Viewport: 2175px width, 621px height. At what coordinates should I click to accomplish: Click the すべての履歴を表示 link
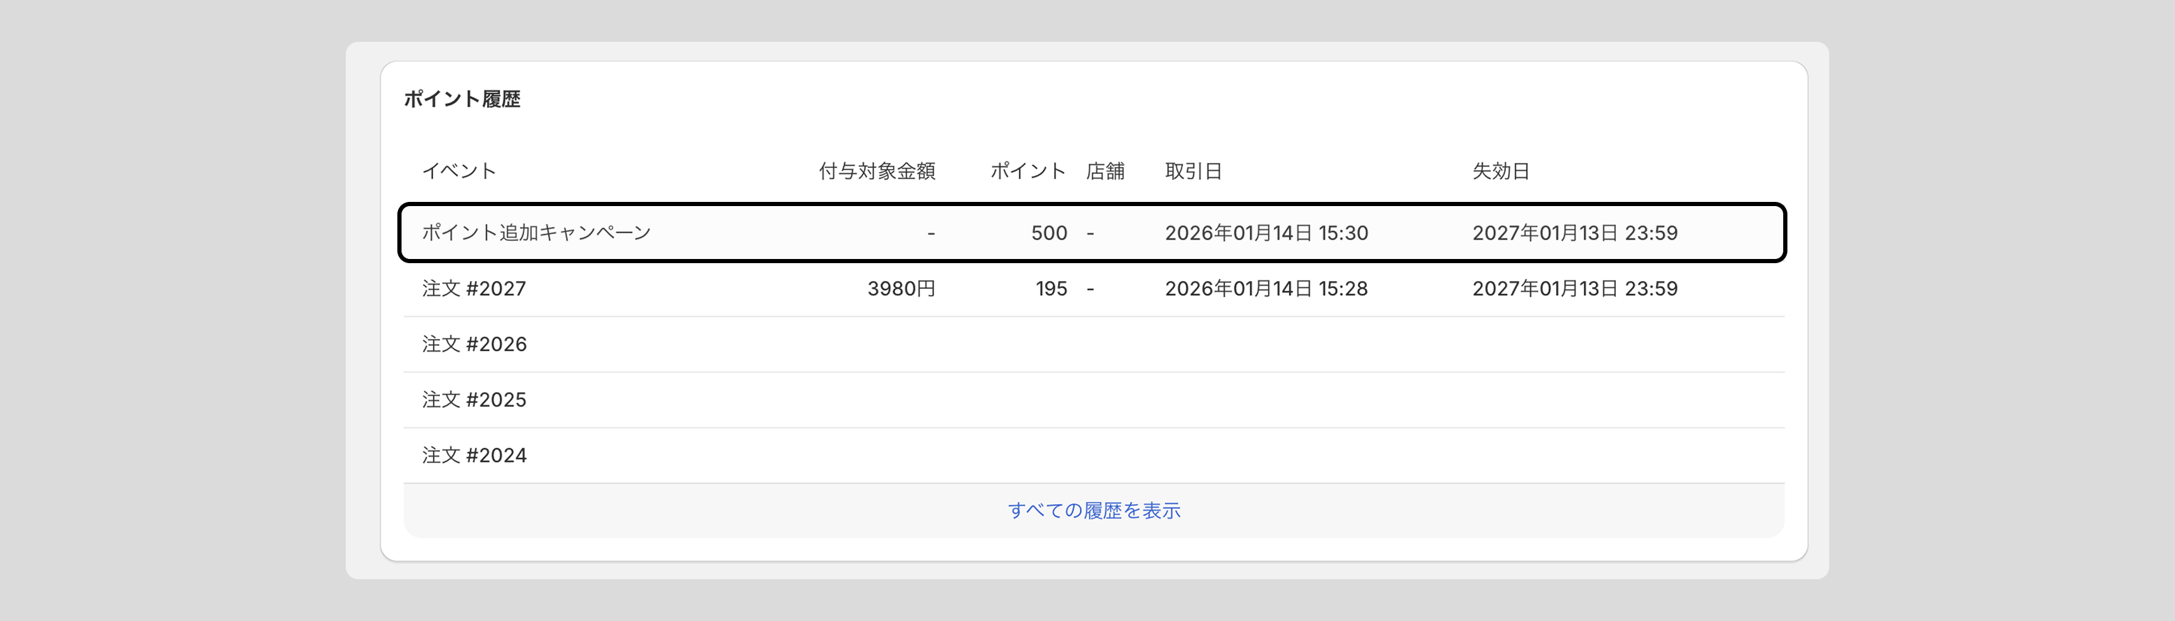[1093, 510]
